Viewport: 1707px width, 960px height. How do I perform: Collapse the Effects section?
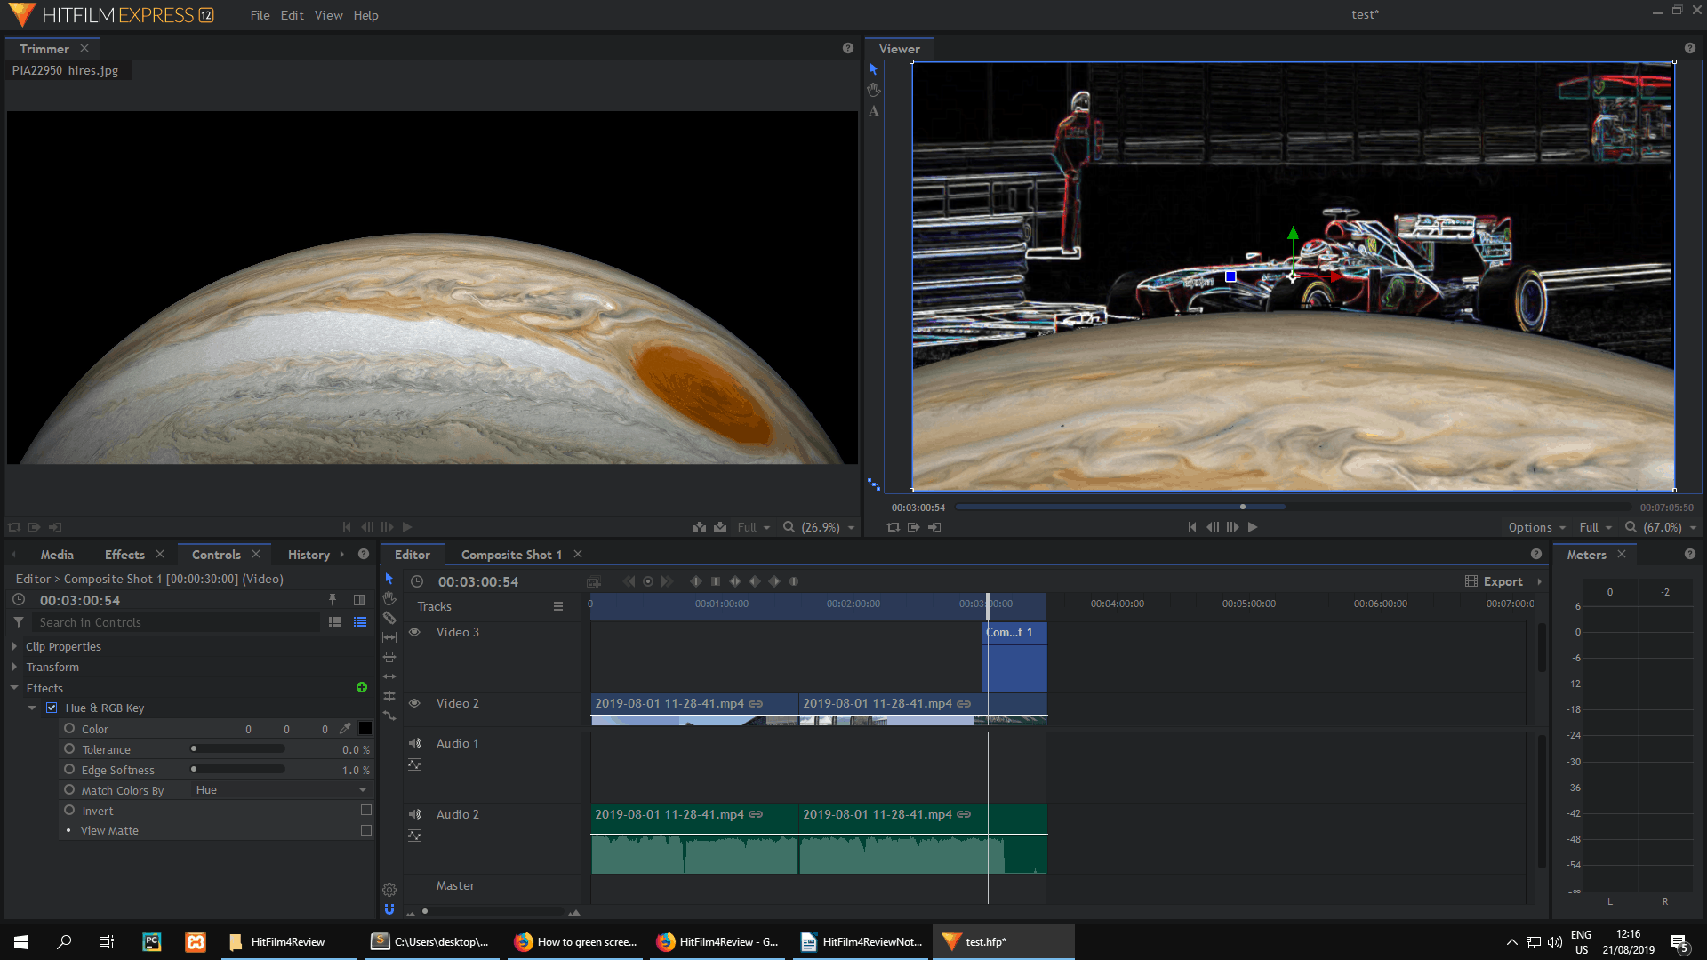pos(14,688)
